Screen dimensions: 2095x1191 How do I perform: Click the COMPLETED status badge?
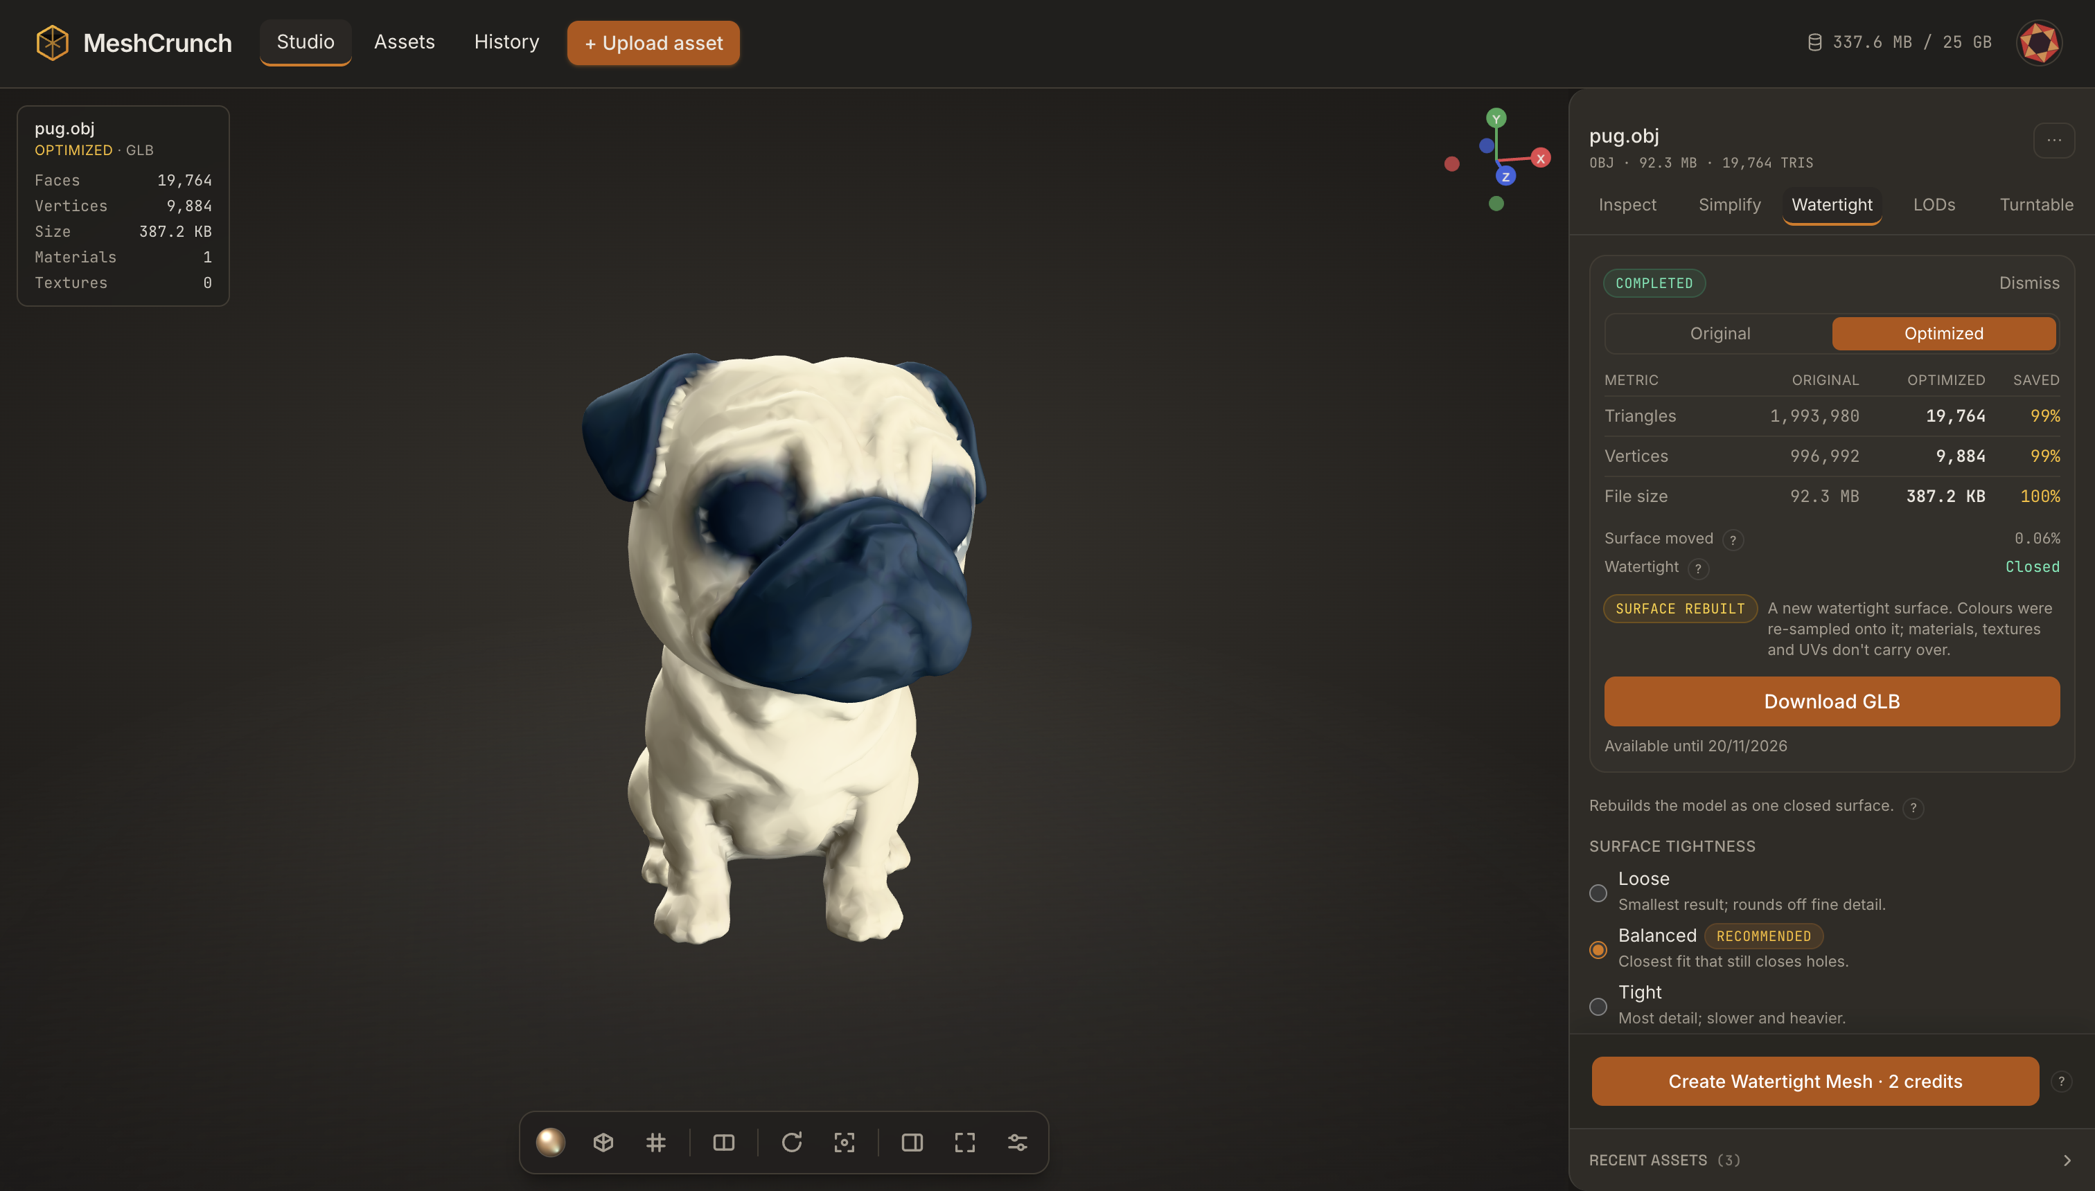1654,283
